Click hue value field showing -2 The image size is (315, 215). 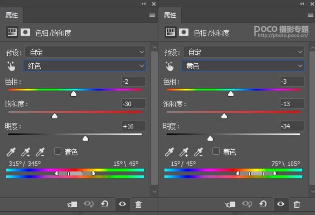(x=134, y=82)
